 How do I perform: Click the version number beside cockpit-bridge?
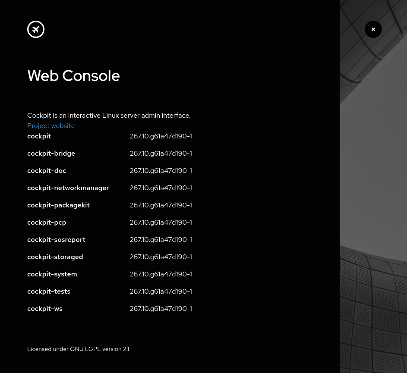pyautogui.click(x=161, y=154)
